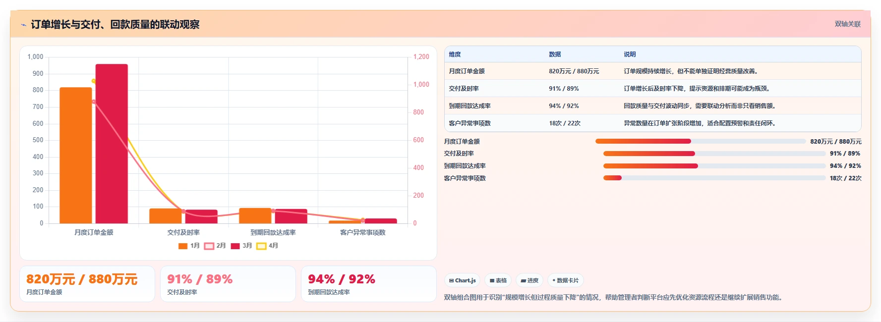This screenshot has height=322, width=881.
Task: Click the pink line point above 月度订单金额
Action: 94,102
